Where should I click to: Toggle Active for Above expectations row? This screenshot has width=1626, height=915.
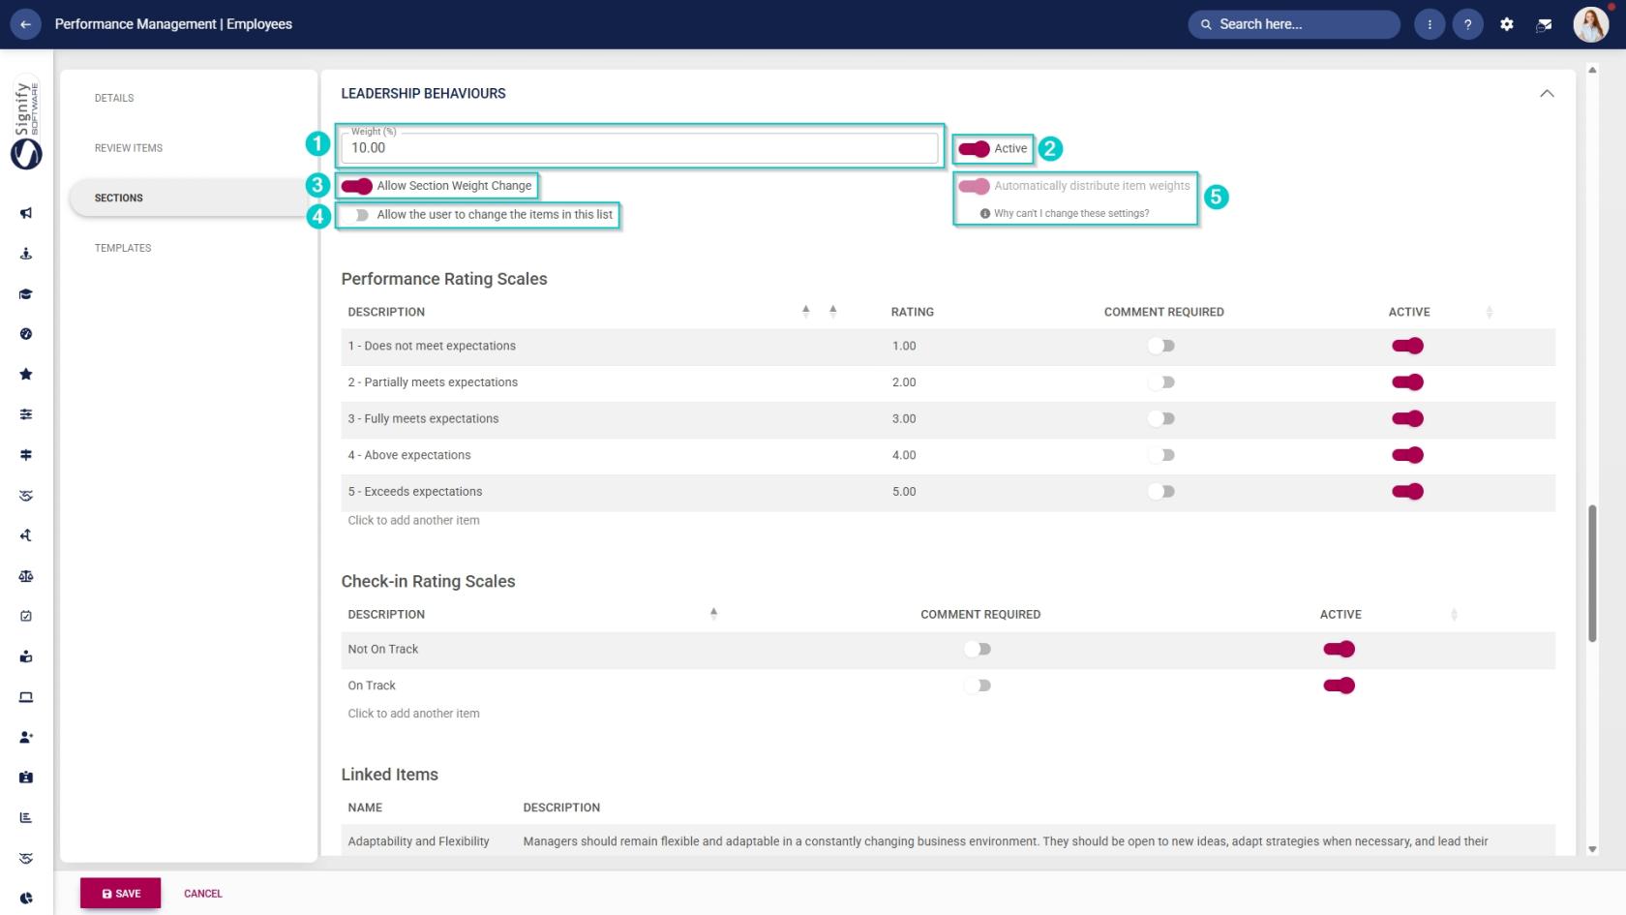pyautogui.click(x=1407, y=455)
